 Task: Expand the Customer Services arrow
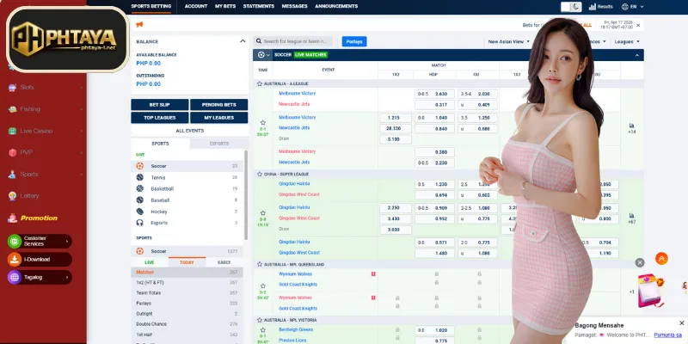pos(67,241)
